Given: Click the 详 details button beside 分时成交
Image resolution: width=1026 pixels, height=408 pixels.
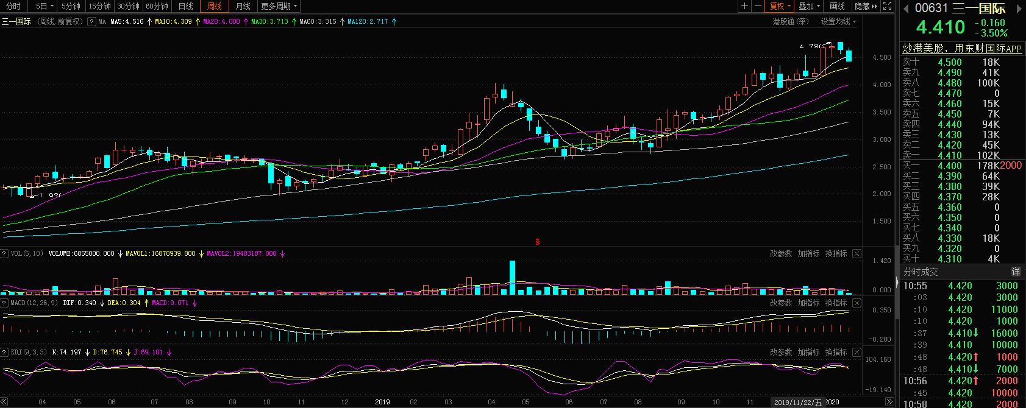Looking at the screenshot, I should (x=1016, y=272).
